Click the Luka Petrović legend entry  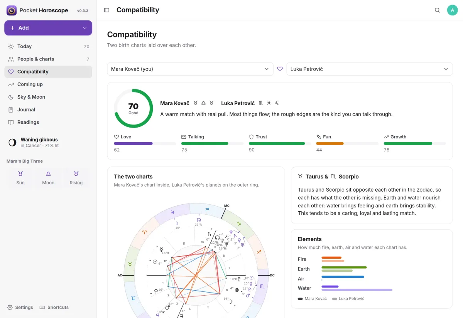pos(348,299)
